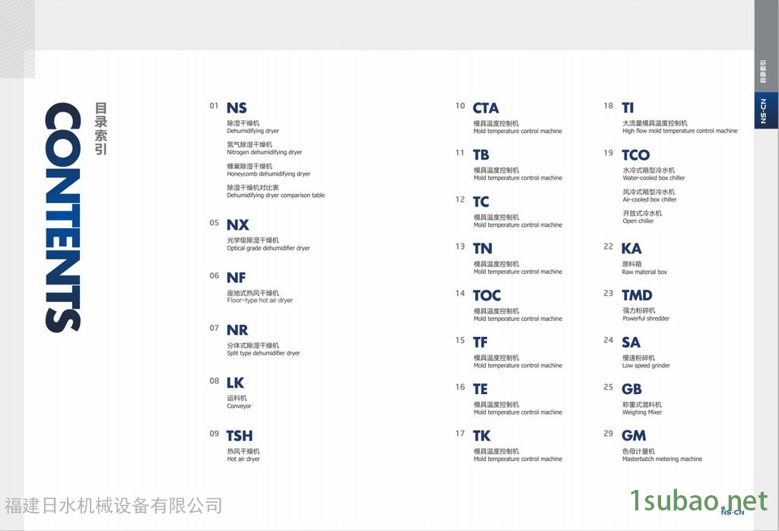
Task: Click the NS dehumidifying dryer heading
Action: pos(237,108)
